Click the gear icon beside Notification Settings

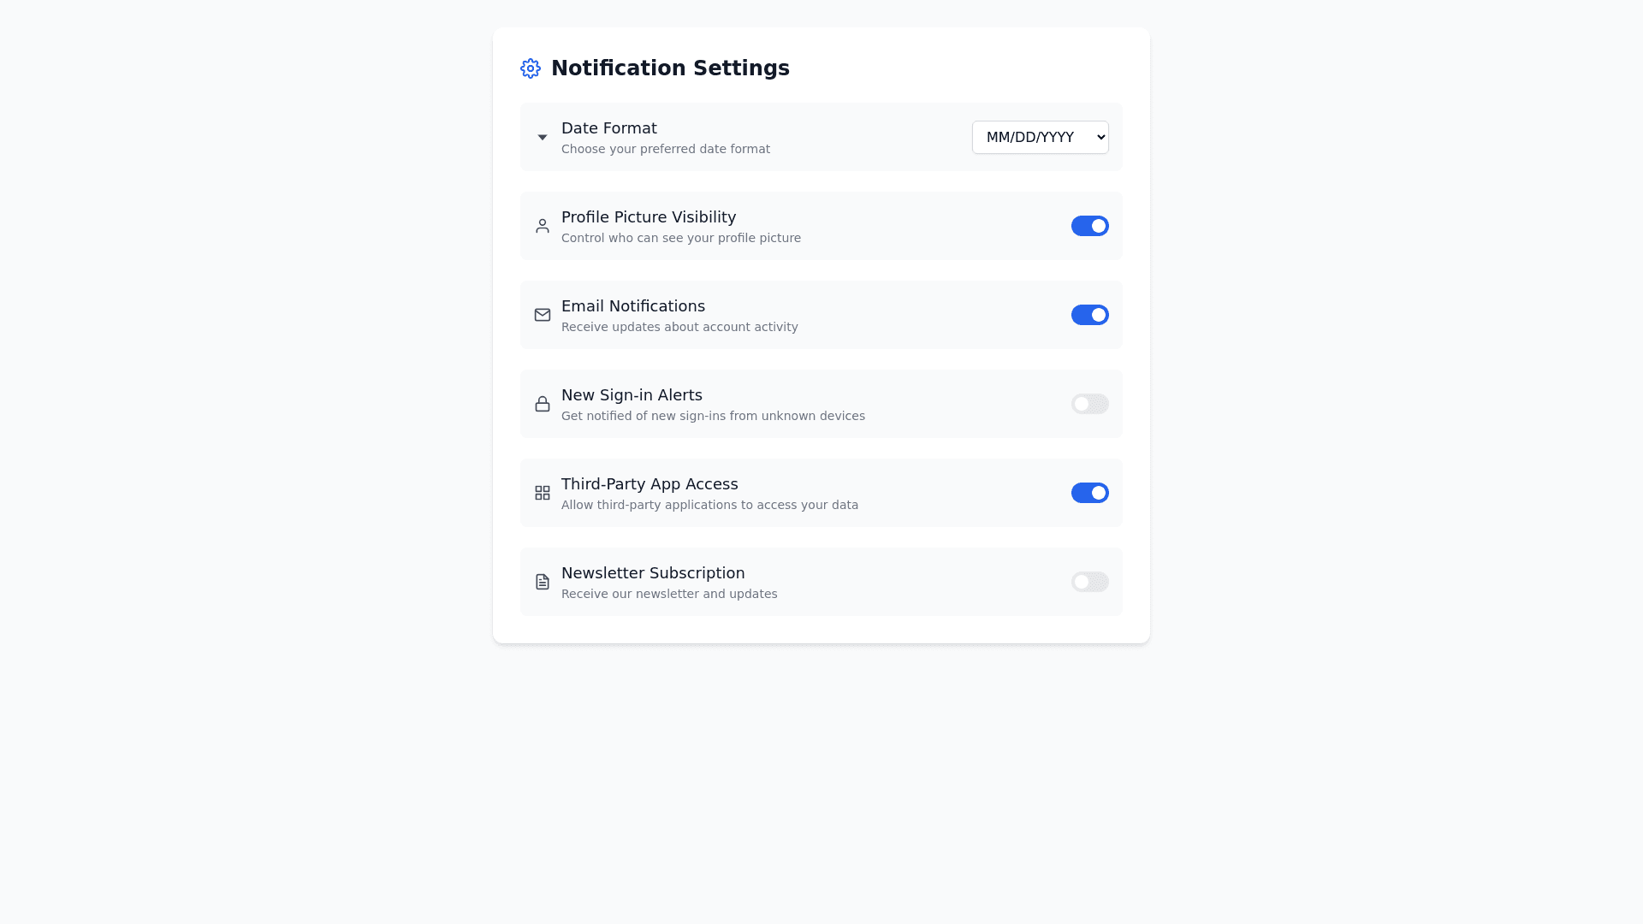[x=531, y=68]
